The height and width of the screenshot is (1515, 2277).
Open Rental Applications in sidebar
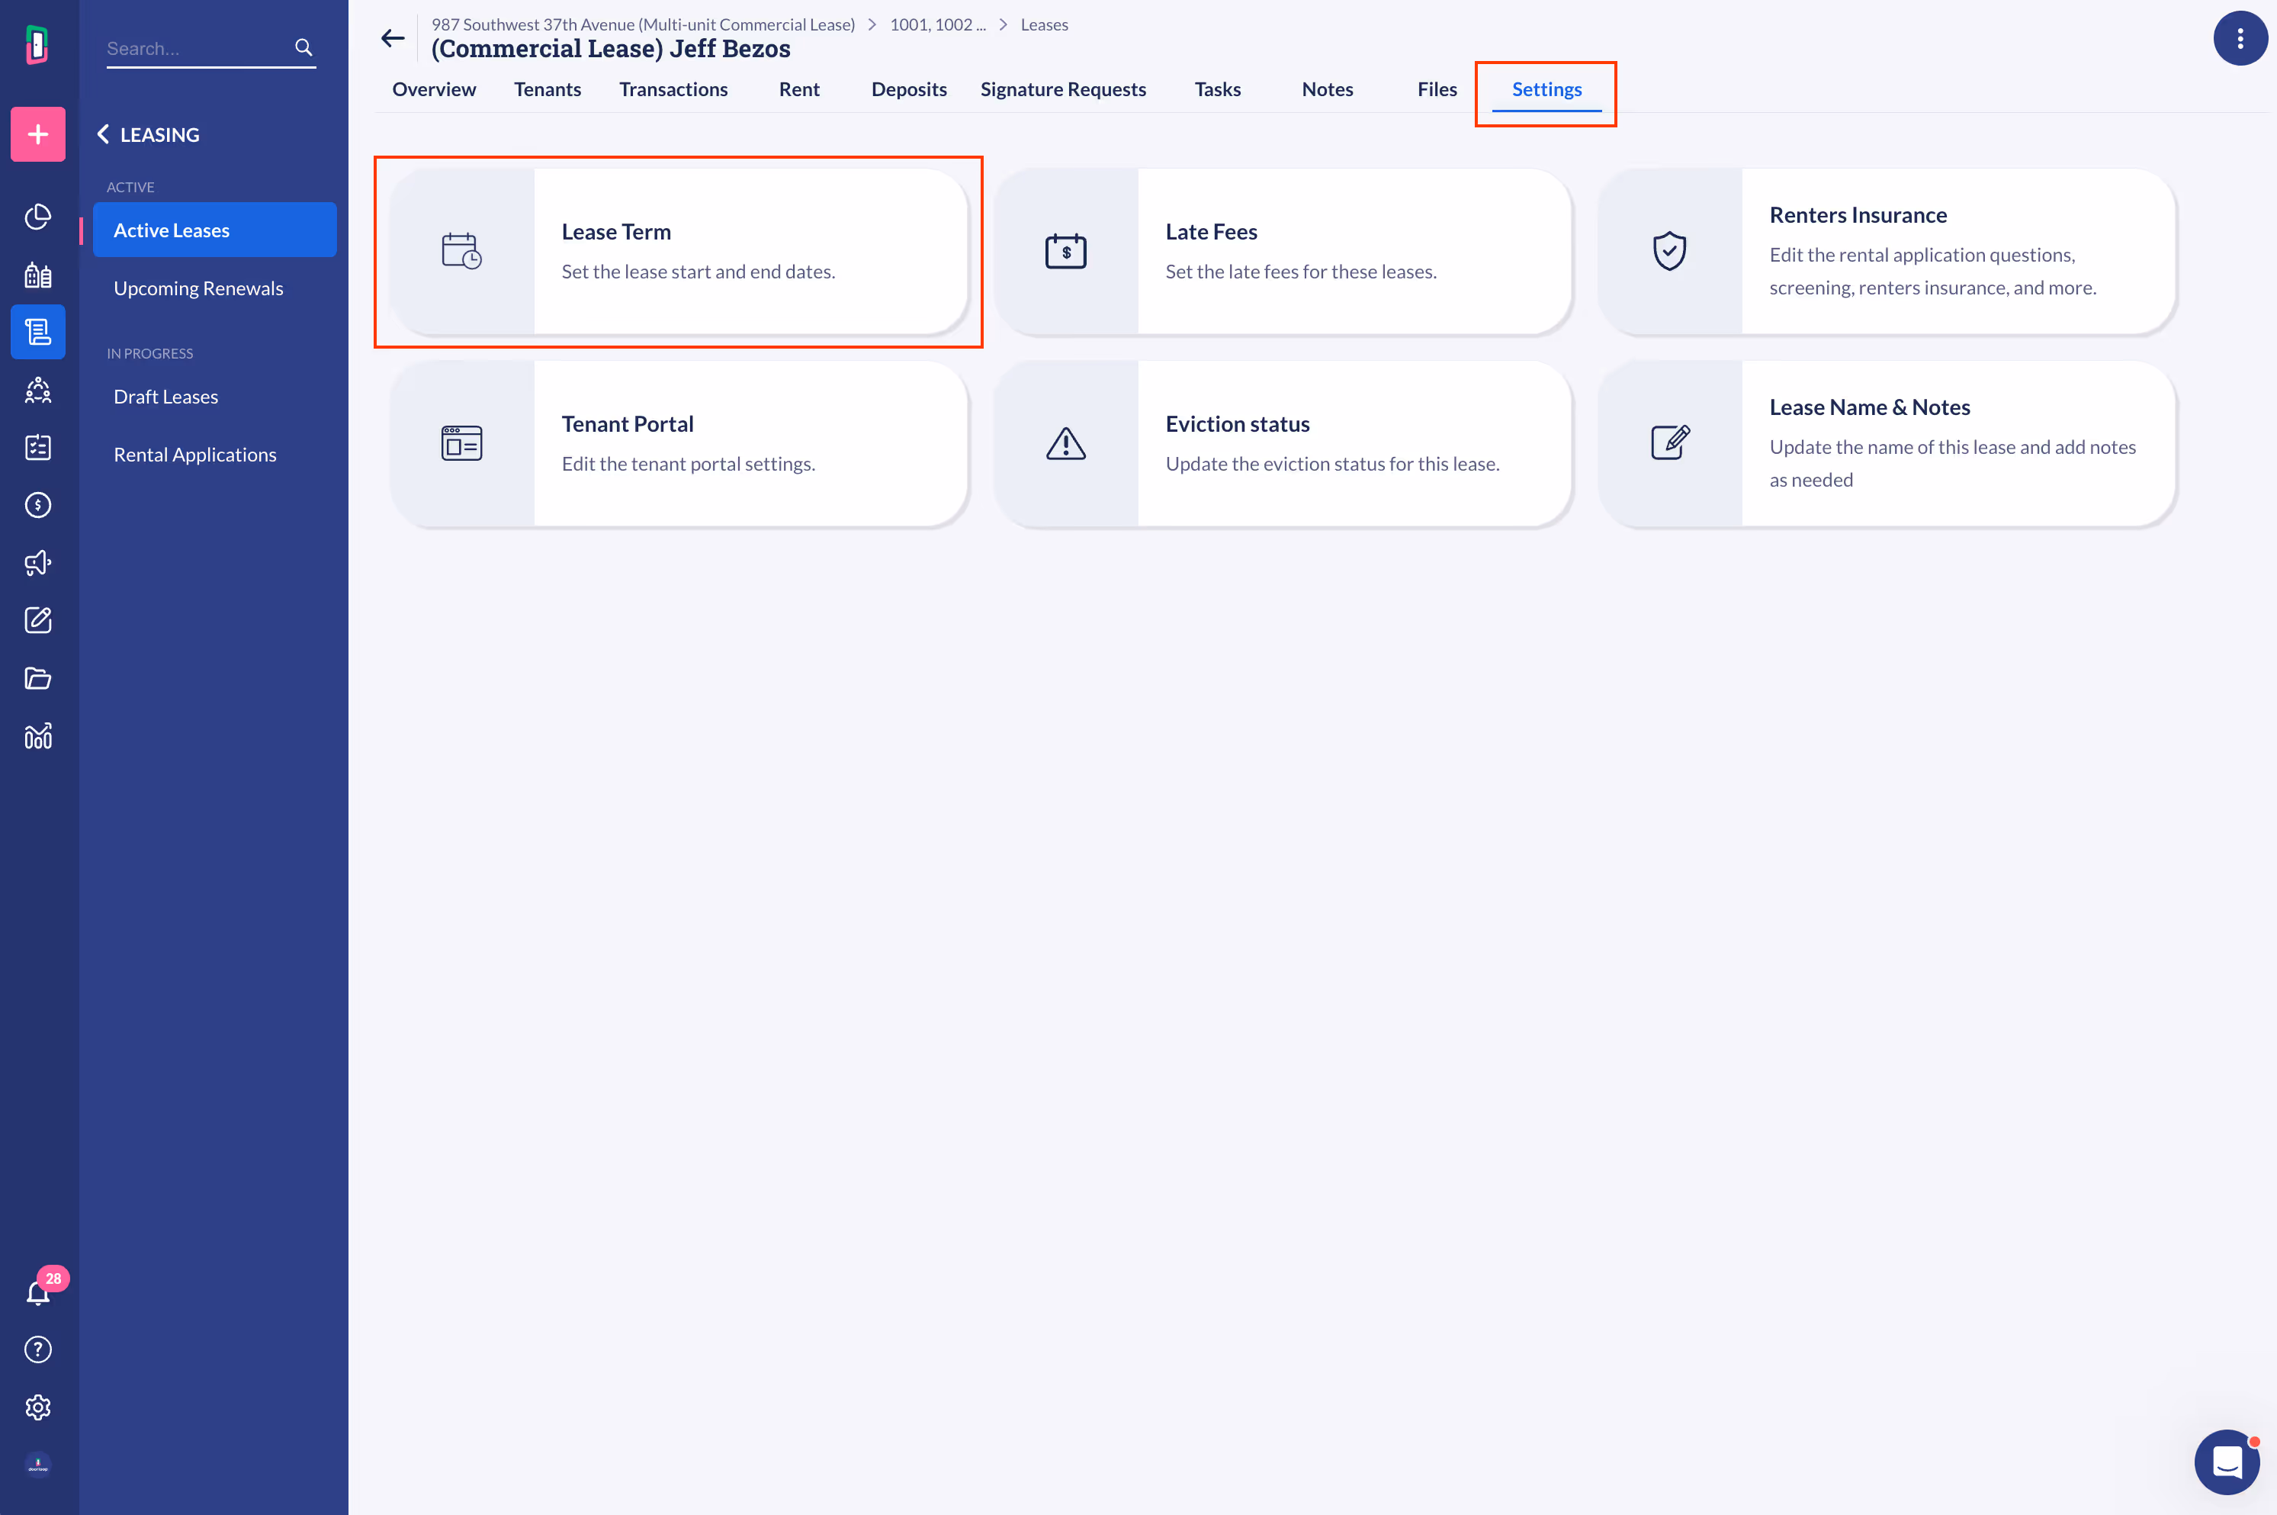click(x=195, y=454)
